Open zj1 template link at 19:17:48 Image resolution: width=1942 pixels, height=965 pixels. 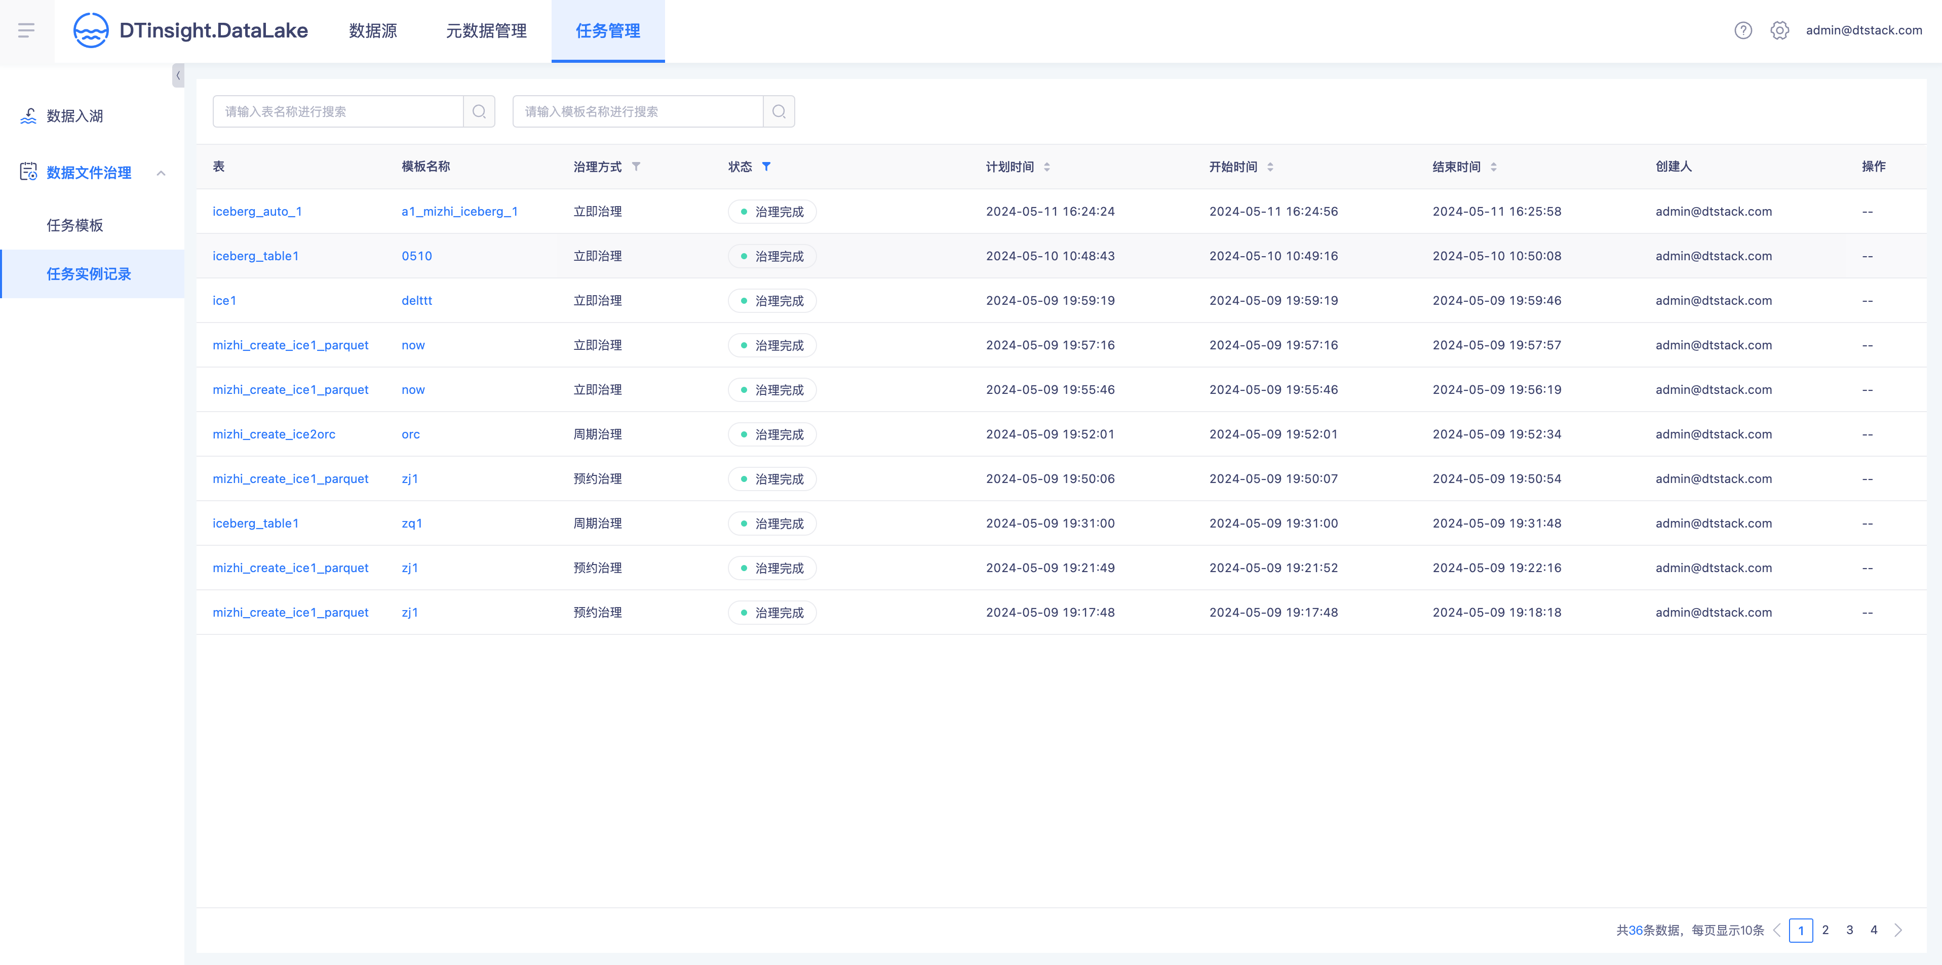(410, 613)
